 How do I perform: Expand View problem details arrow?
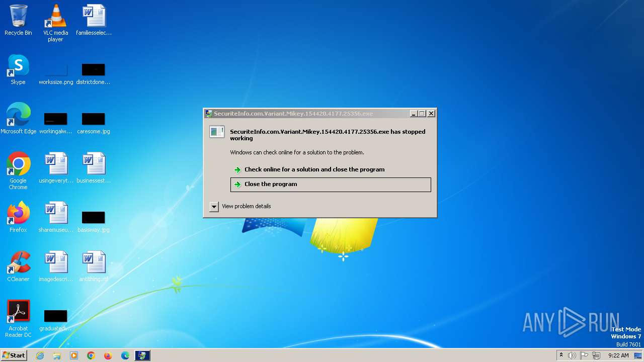(x=214, y=206)
